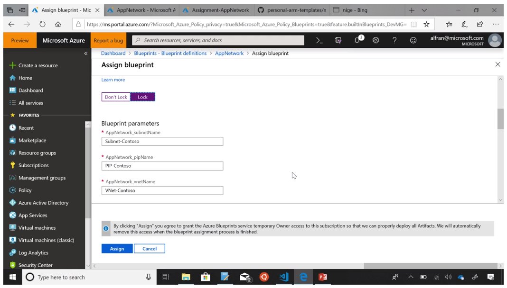Open the directory subscription filter icon
This screenshot has width=507, height=288.
(339, 40)
